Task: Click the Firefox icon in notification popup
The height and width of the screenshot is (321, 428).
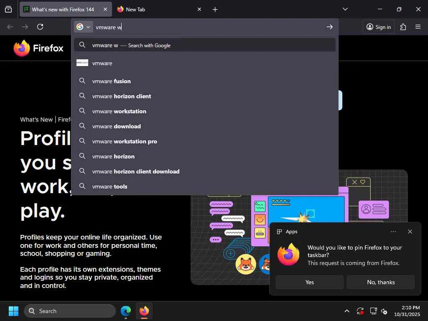Action: (x=288, y=254)
